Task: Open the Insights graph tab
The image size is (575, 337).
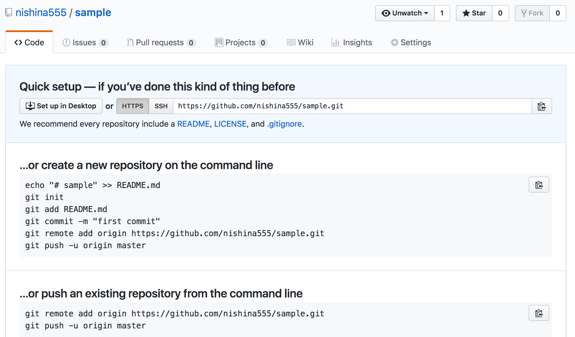Action: point(352,42)
